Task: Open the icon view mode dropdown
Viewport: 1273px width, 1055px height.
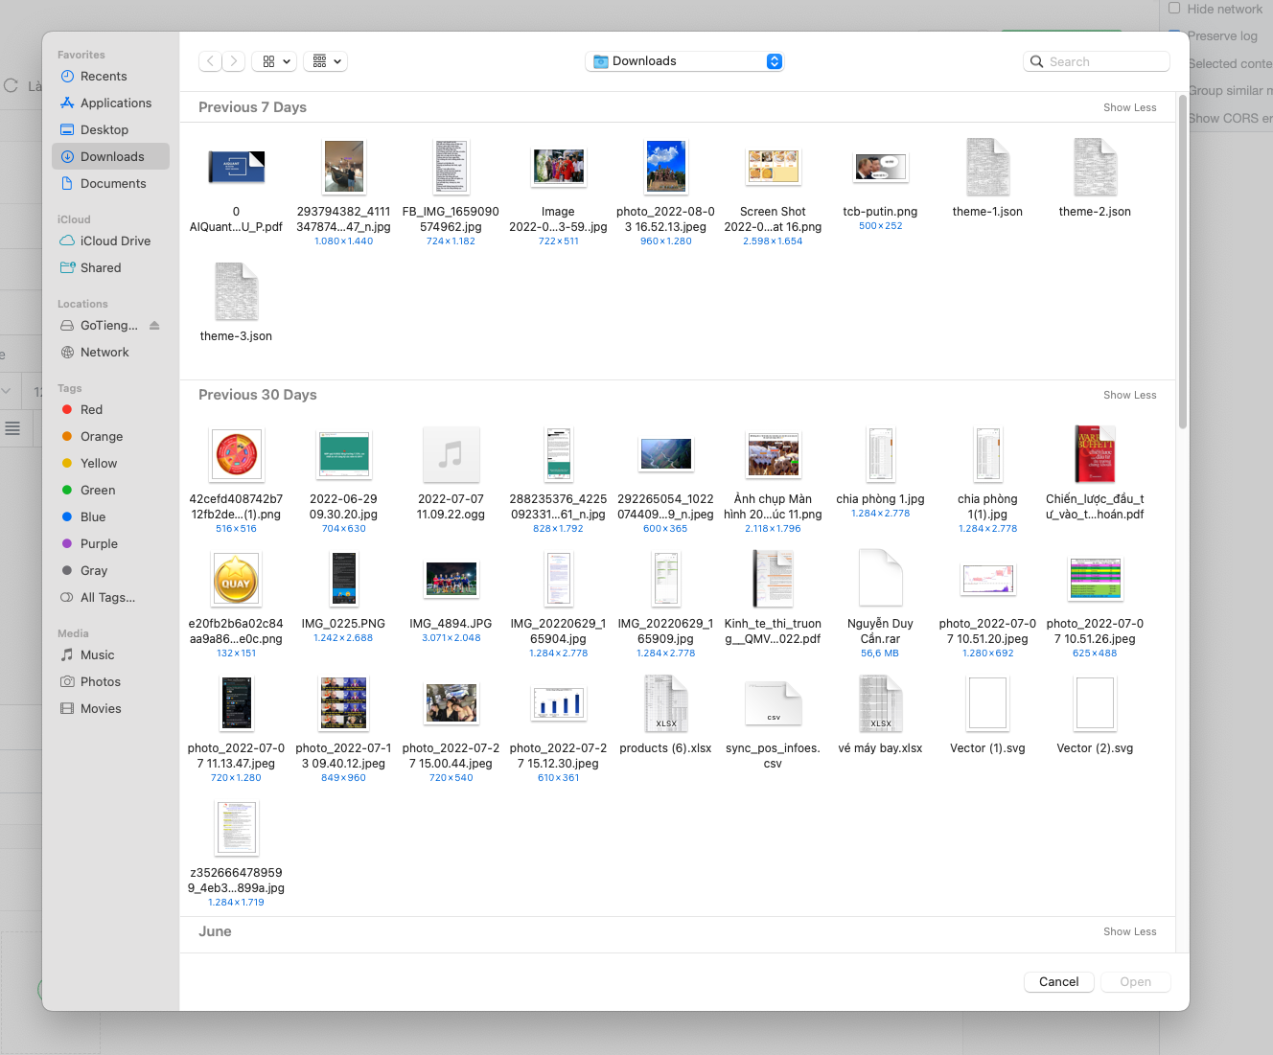Action: coord(274,61)
